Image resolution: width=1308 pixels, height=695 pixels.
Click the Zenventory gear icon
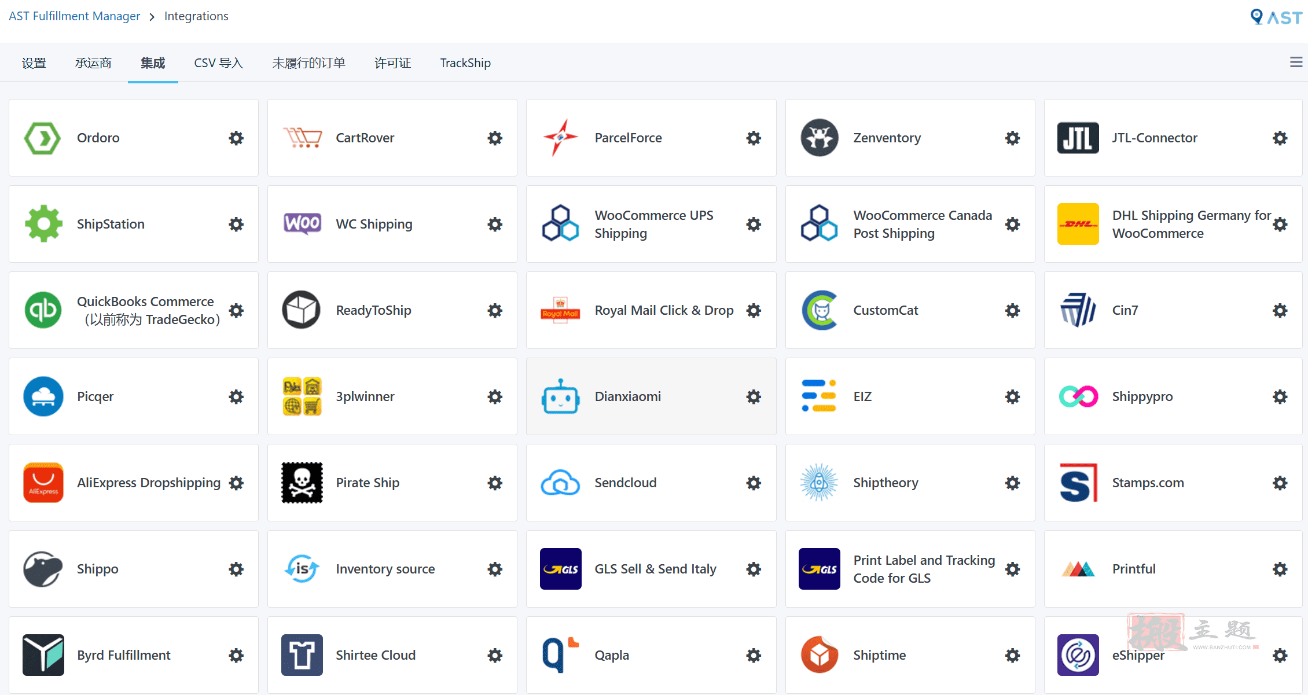pyautogui.click(x=1012, y=138)
